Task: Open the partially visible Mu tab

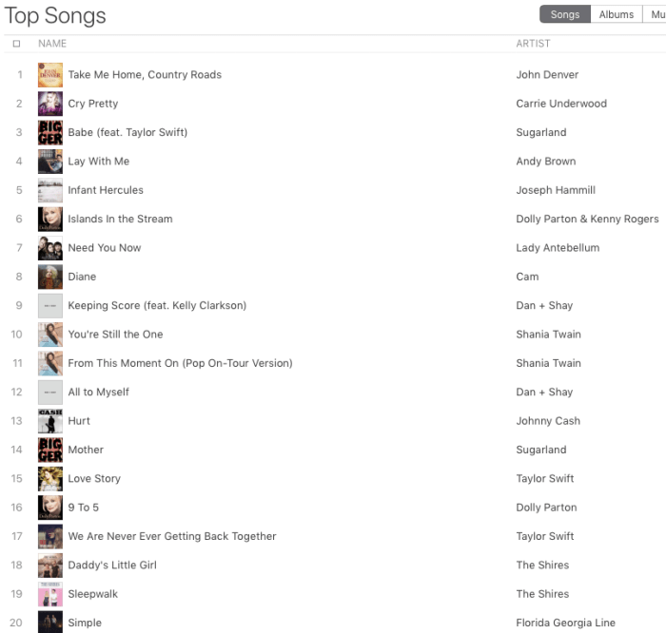Action: pos(656,14)
